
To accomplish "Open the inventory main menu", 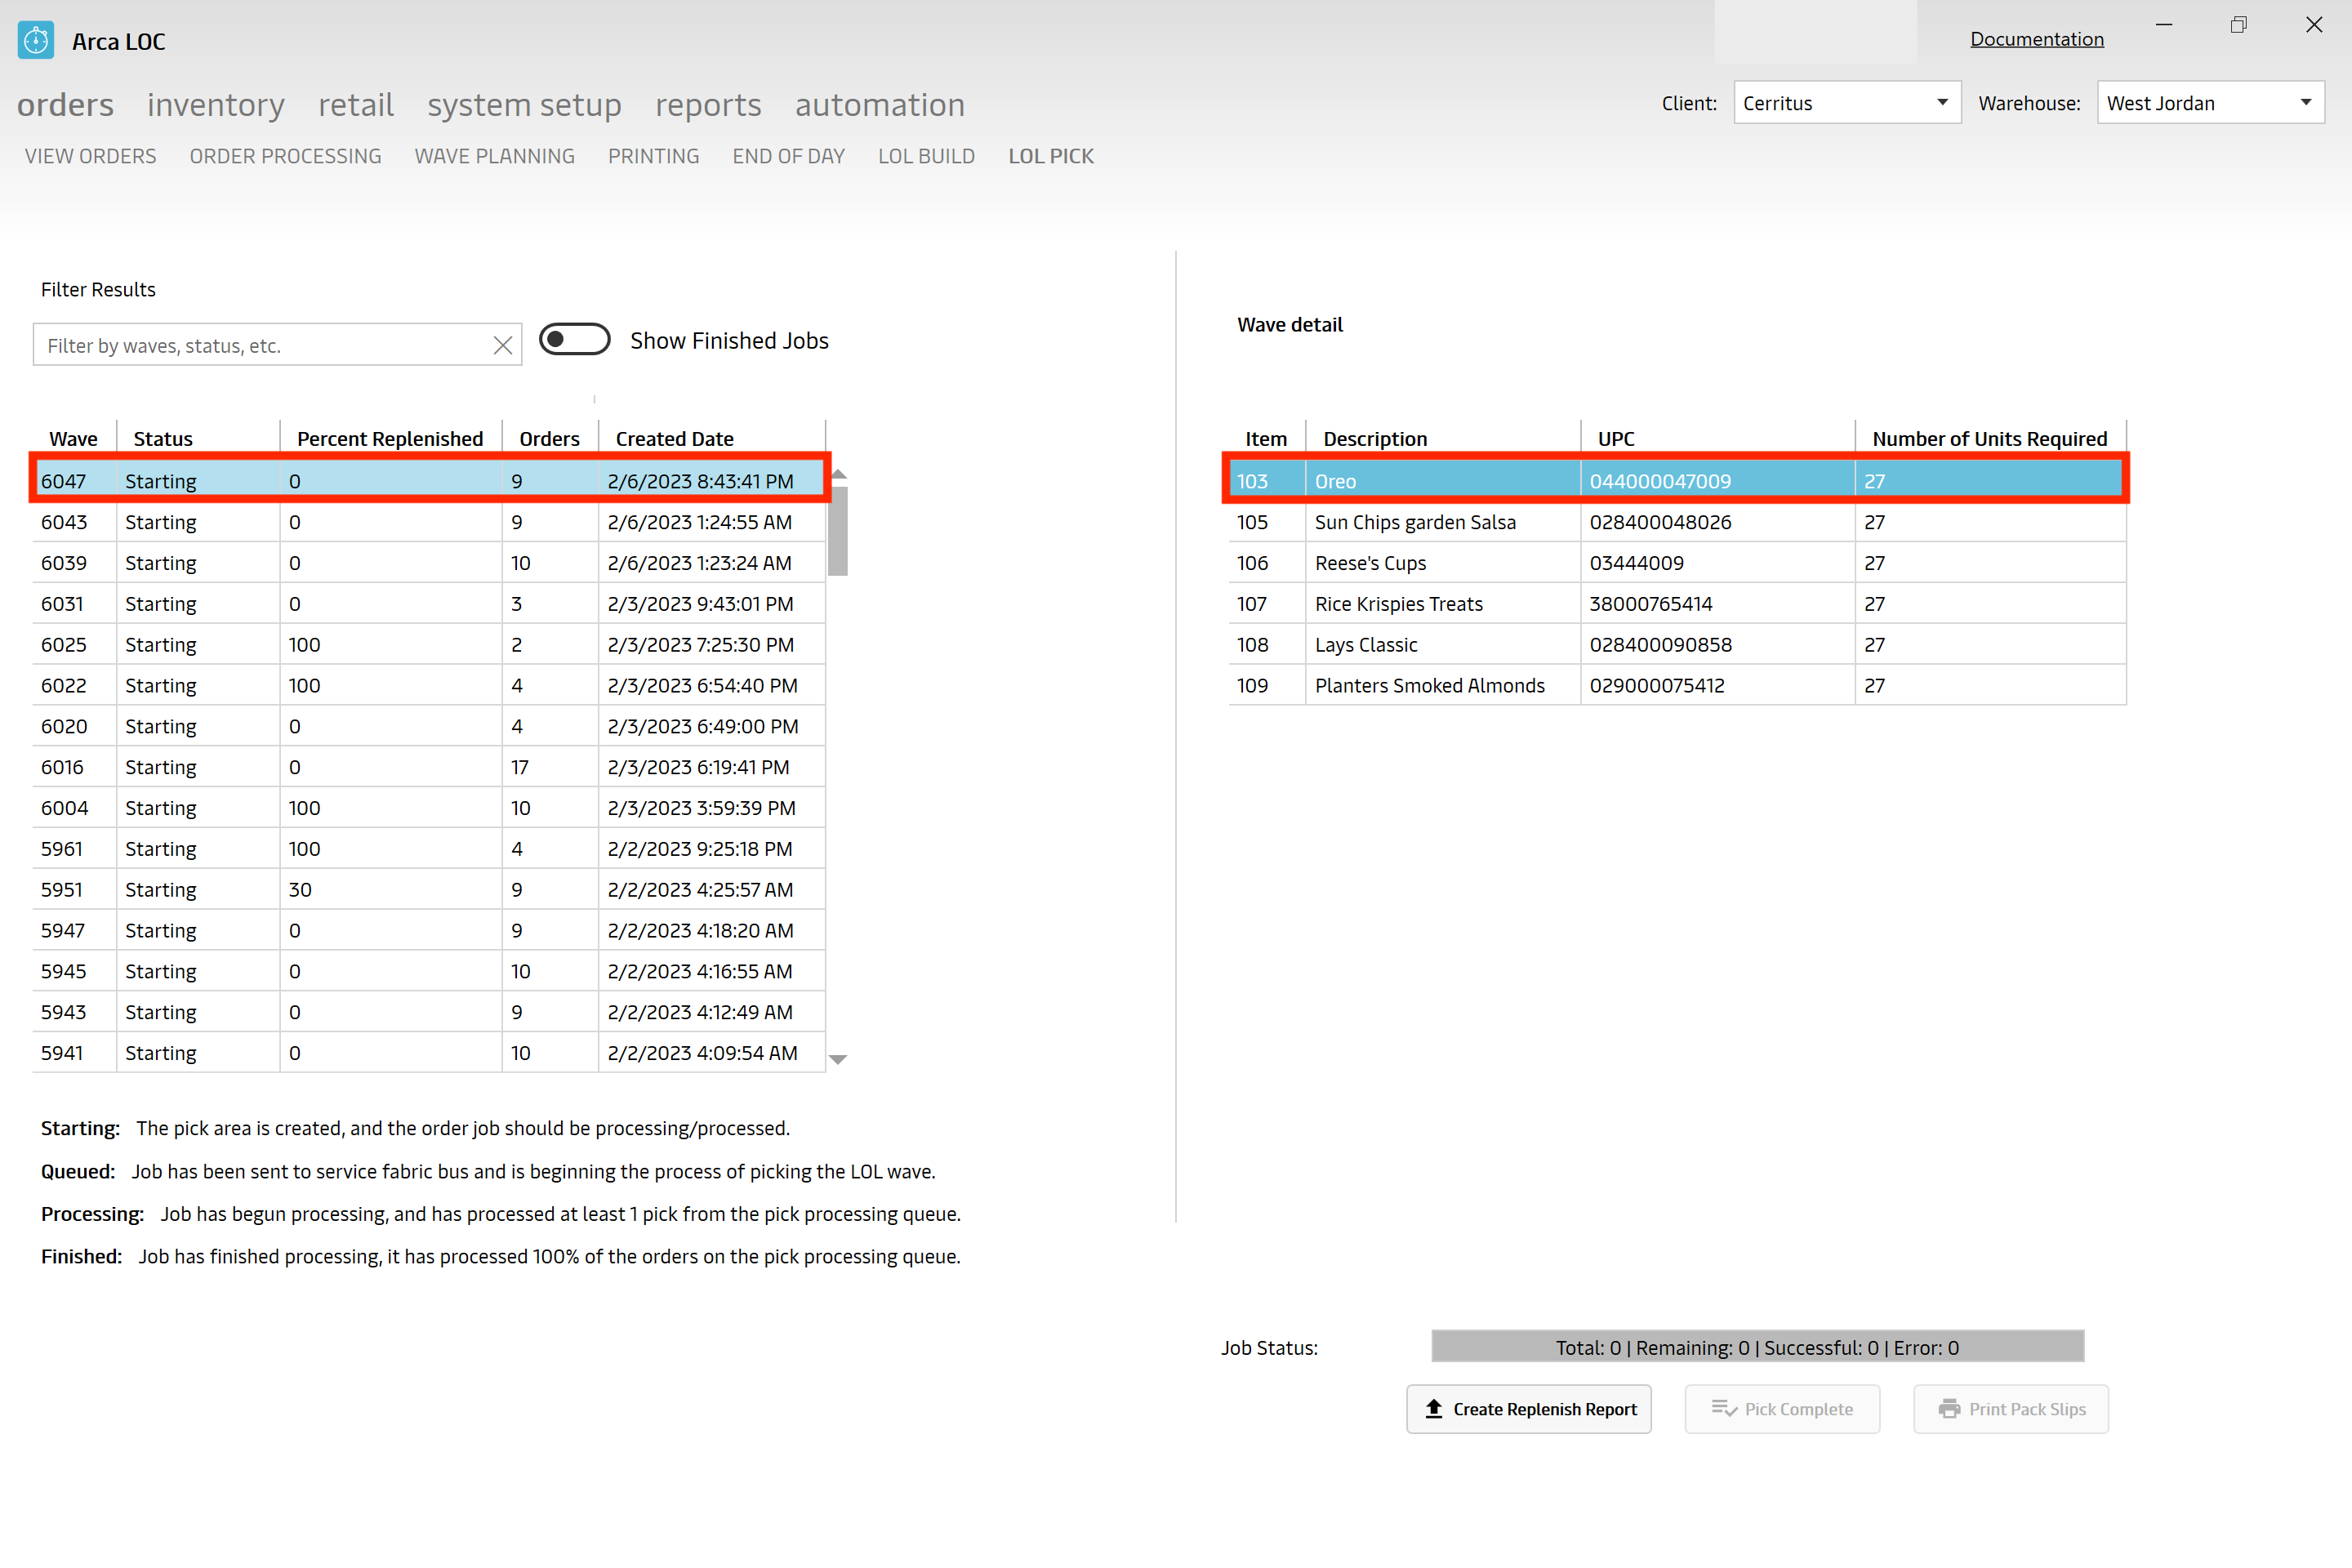I will coord(216,105).
